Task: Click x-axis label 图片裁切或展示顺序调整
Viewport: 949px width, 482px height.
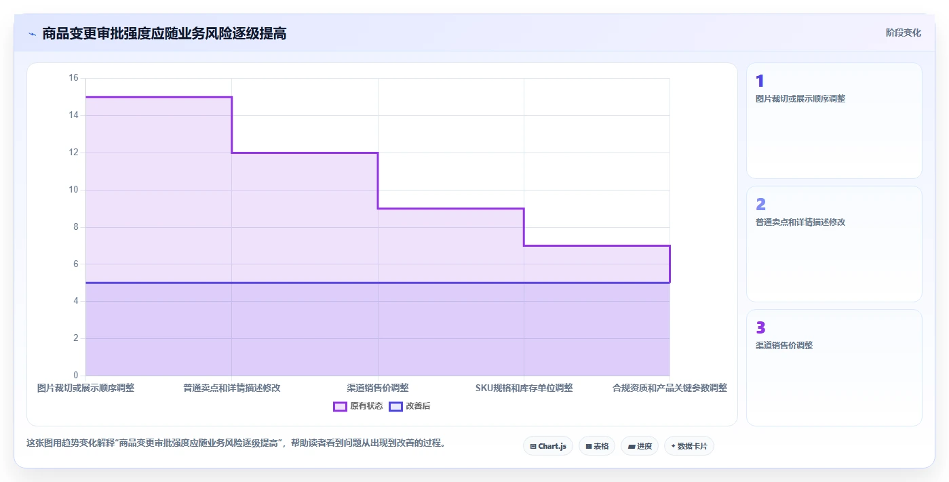Action: click(x=85, y=388)
